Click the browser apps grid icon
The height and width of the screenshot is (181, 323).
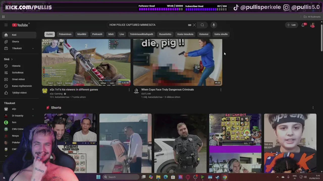[3, 17]
